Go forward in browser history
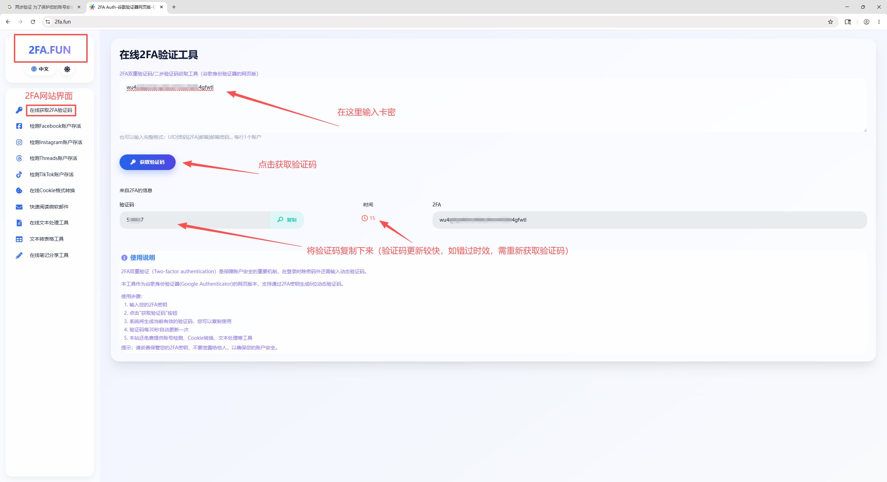 (20, 22)
